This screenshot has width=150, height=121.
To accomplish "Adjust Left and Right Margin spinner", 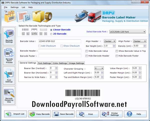I will pyautogui.click(x=102, y=72).
